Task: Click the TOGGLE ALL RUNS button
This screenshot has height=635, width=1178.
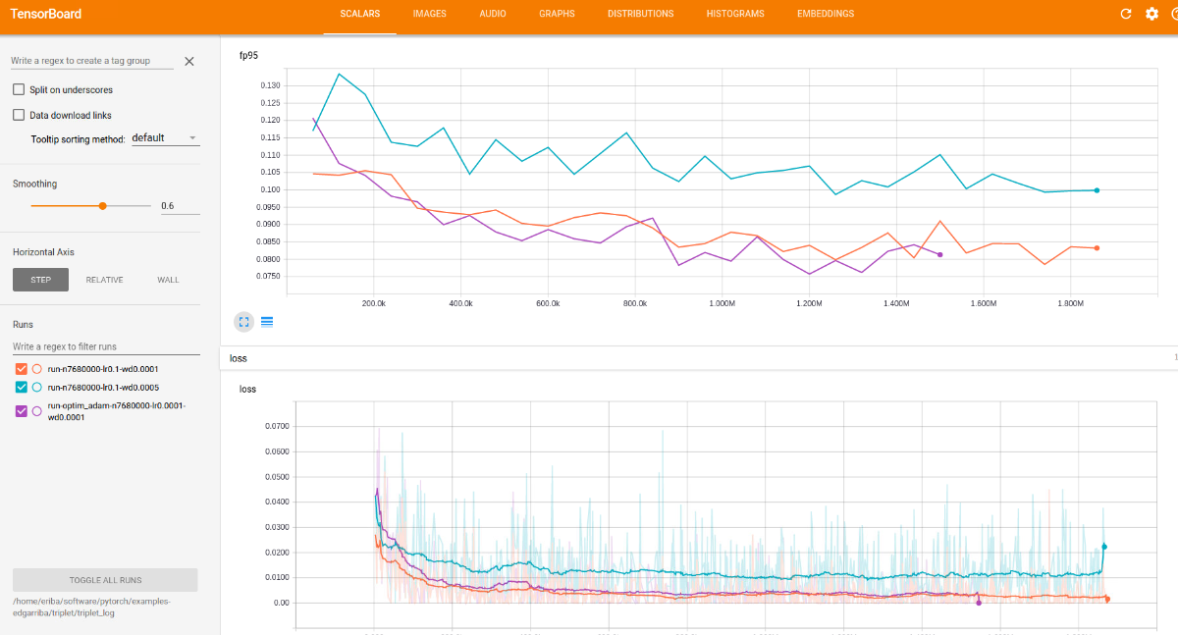Action: pos(105,580)
